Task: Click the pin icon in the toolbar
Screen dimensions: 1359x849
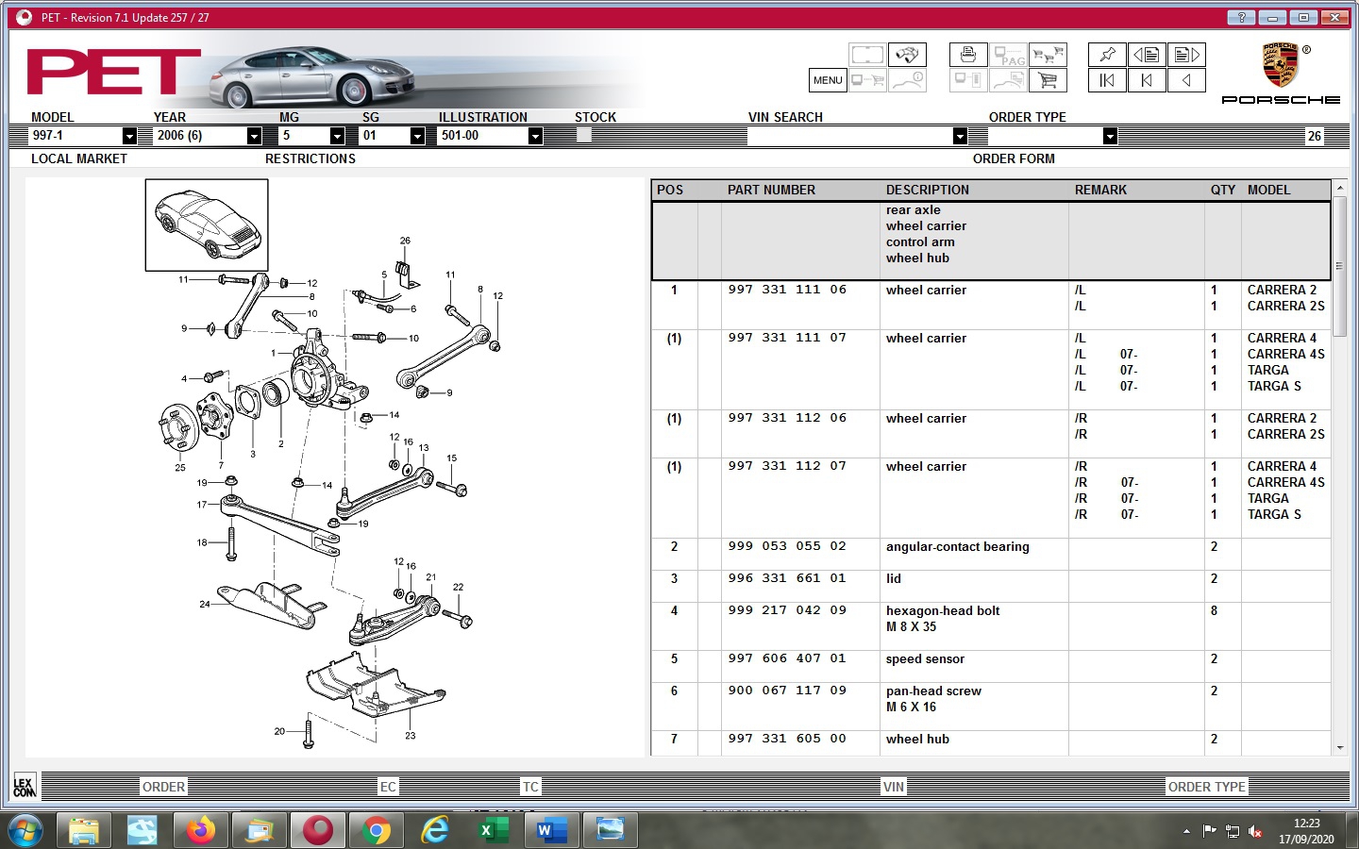Action: [1106, 54]
